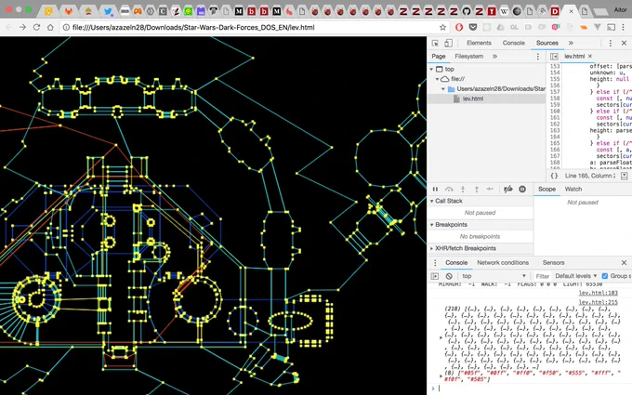Open the lev.html:215 source link
The image size is (632, 395).
(599, 302)
